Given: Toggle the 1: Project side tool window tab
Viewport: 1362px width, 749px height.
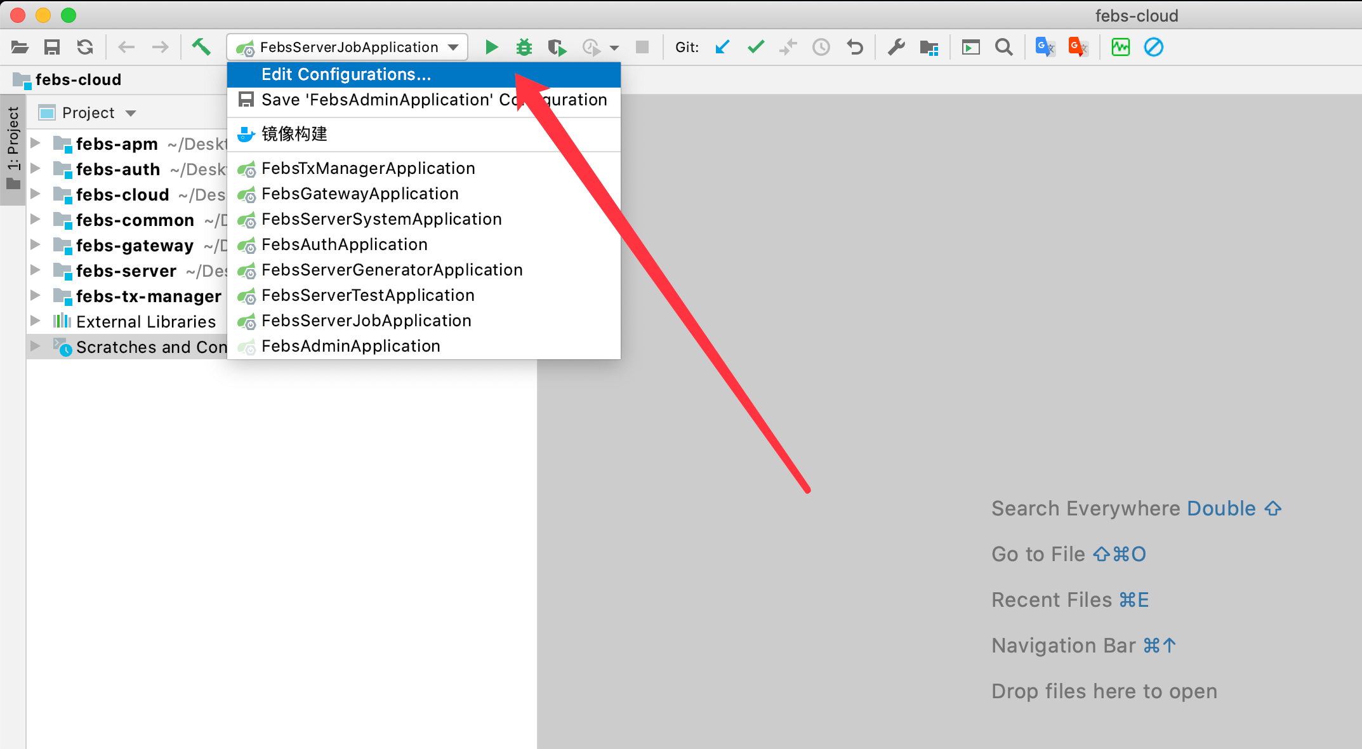Looking at the screenshot, I should (x=13, y=150).
